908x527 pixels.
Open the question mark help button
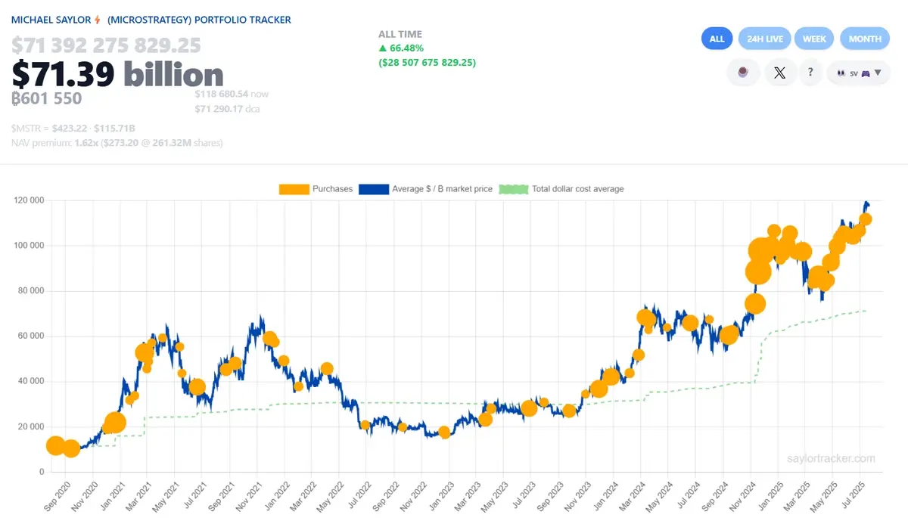[810, 73]
